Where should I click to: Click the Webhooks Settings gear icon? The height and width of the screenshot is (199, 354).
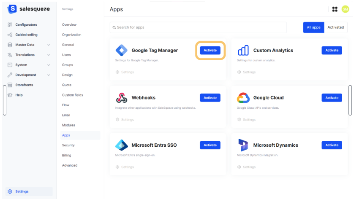117,119
